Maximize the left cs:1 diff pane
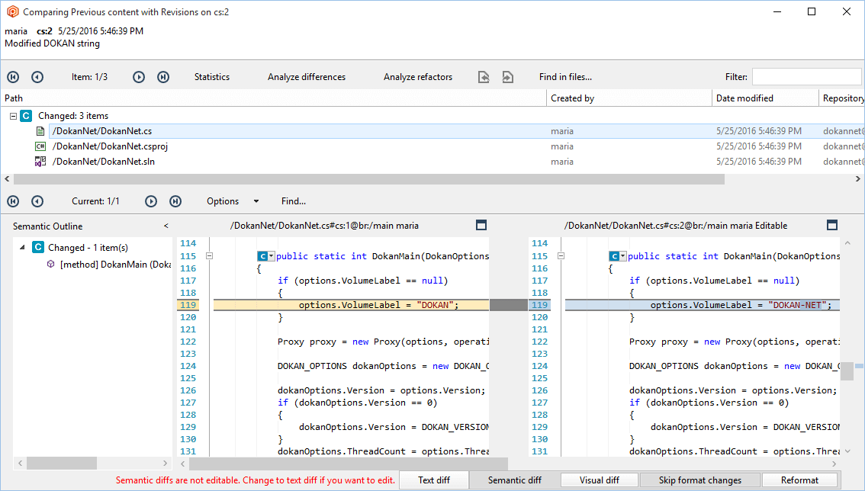 pos(481,225)
